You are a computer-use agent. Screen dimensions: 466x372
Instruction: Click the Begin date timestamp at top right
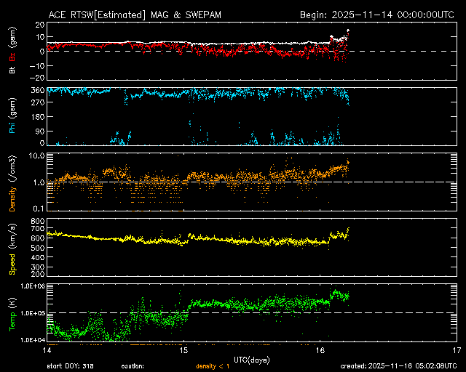tap(377, 15)
